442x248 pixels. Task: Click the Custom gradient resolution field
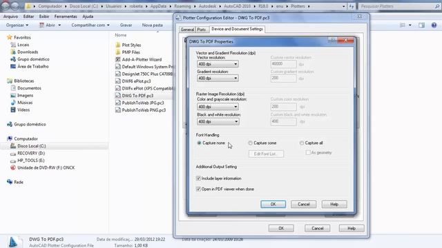click(284, 78)
